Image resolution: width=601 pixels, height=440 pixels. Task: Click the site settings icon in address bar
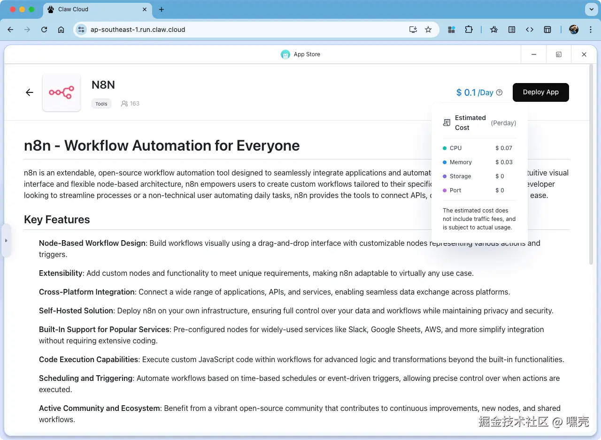(x=81, y=30)
